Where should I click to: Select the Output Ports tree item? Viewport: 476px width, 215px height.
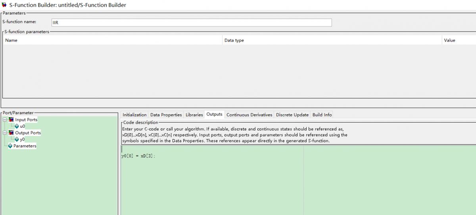tap(28, 133)
